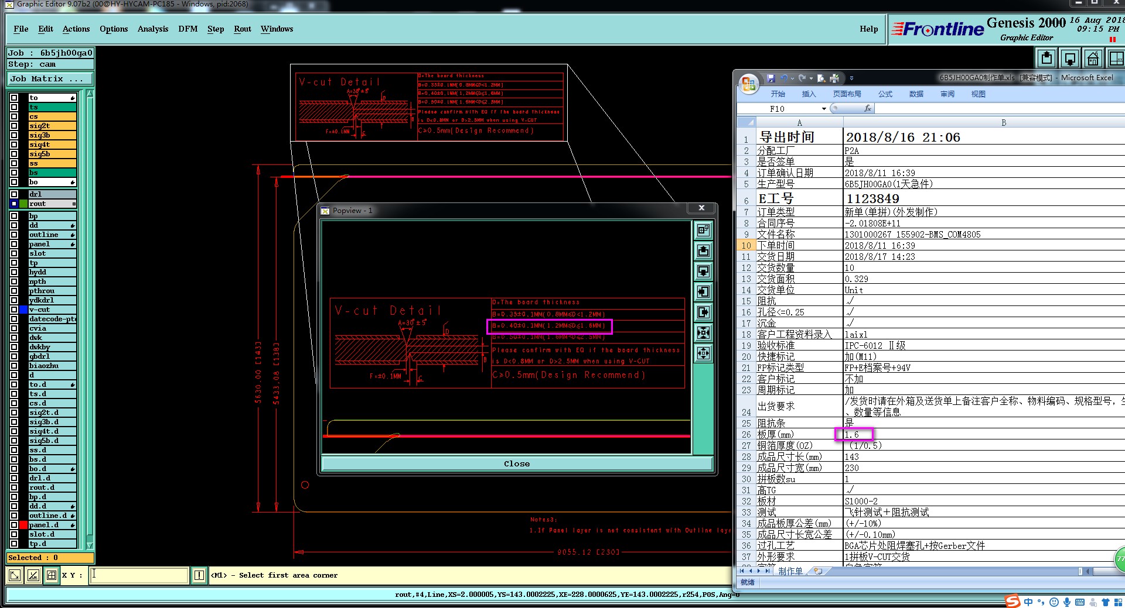Click the red color swatch beside panel.d layer
The image size is (1125, 608).
[x=23, y=525]
